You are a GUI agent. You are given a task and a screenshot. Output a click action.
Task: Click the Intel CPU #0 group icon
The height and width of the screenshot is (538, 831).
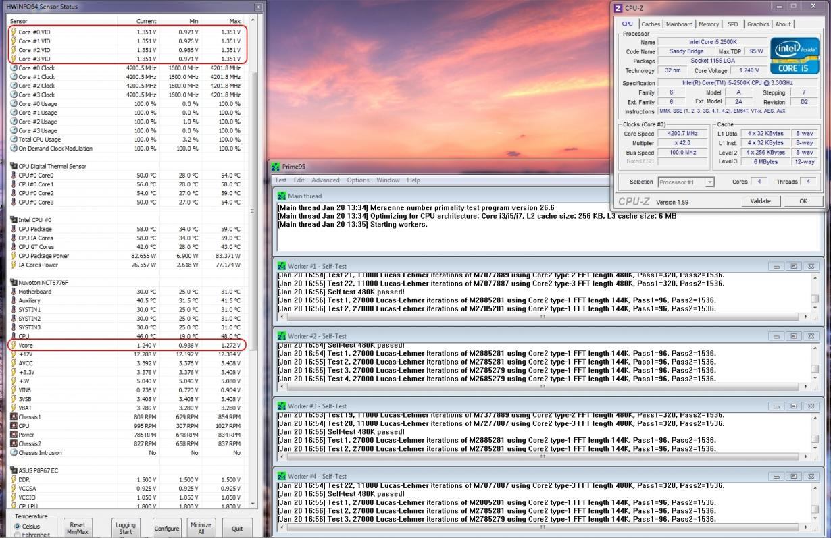[x=14, y=220]
